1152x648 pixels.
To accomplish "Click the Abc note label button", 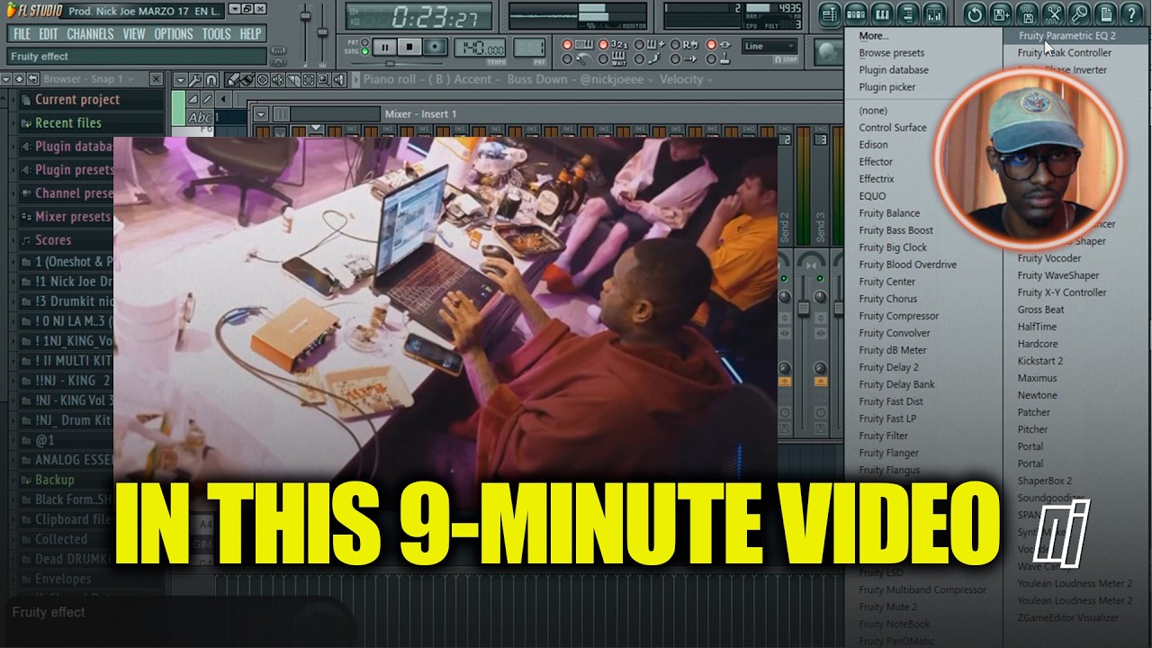I will (x=199, y=117).
